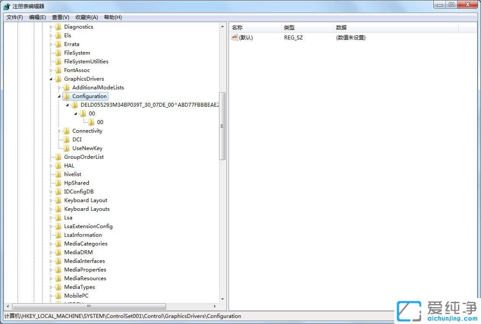Click the string value icon beside (默认)
The height and width of the screenshot is (324, 481).
click(x=234, y=37)
